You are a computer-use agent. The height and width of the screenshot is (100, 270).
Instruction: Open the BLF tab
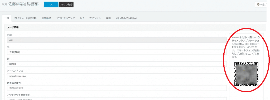click(82, 18)
